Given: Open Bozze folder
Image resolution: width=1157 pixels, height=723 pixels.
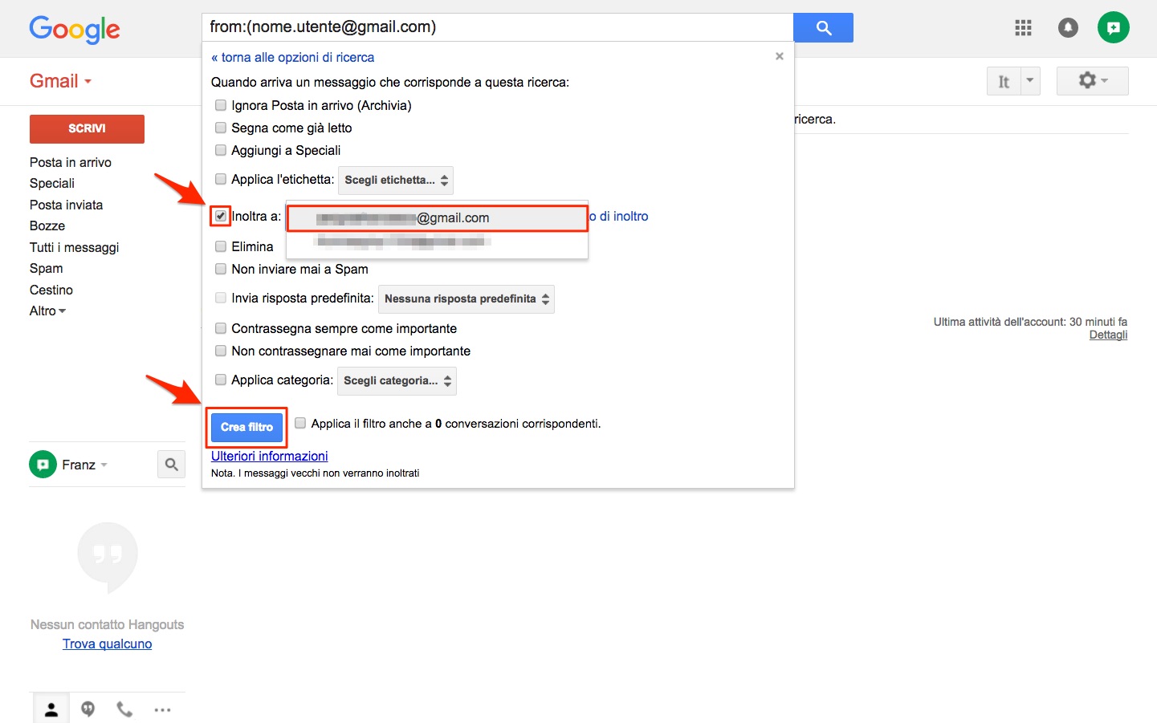Looking at the screenshot, I should [47, 225].
